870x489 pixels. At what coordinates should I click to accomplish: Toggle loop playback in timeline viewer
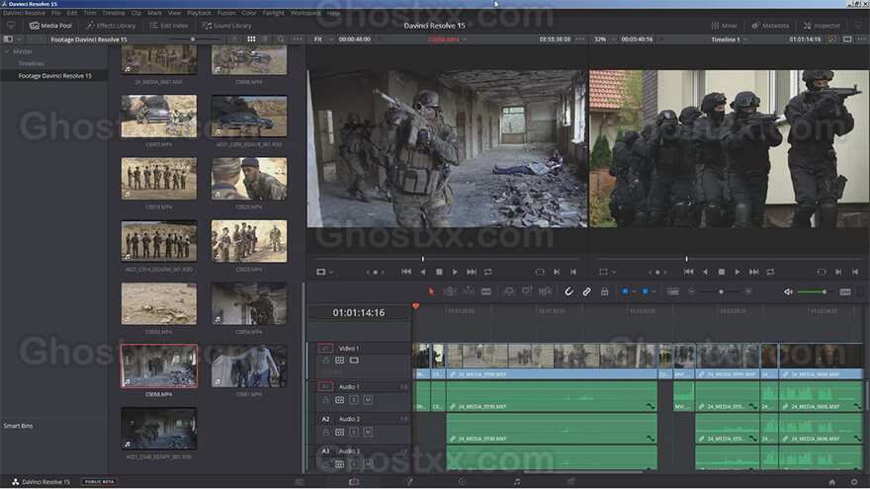click(x=770, y=272)
